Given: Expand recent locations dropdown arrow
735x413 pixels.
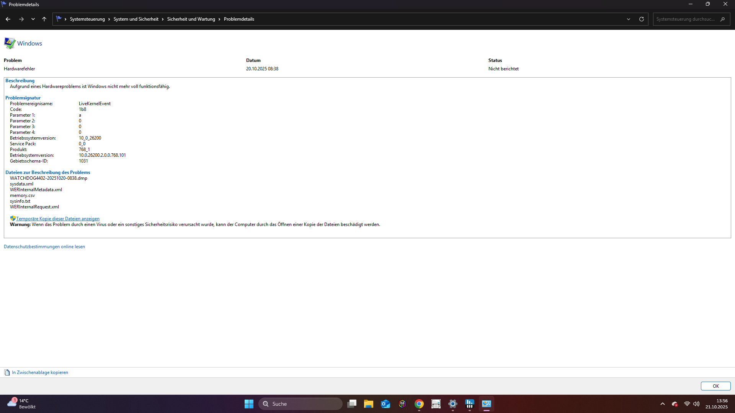Looking at the screenshot, I should [33, 19].
